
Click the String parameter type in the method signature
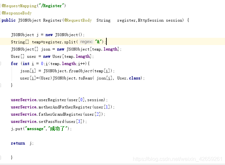(x=103, y=20)
